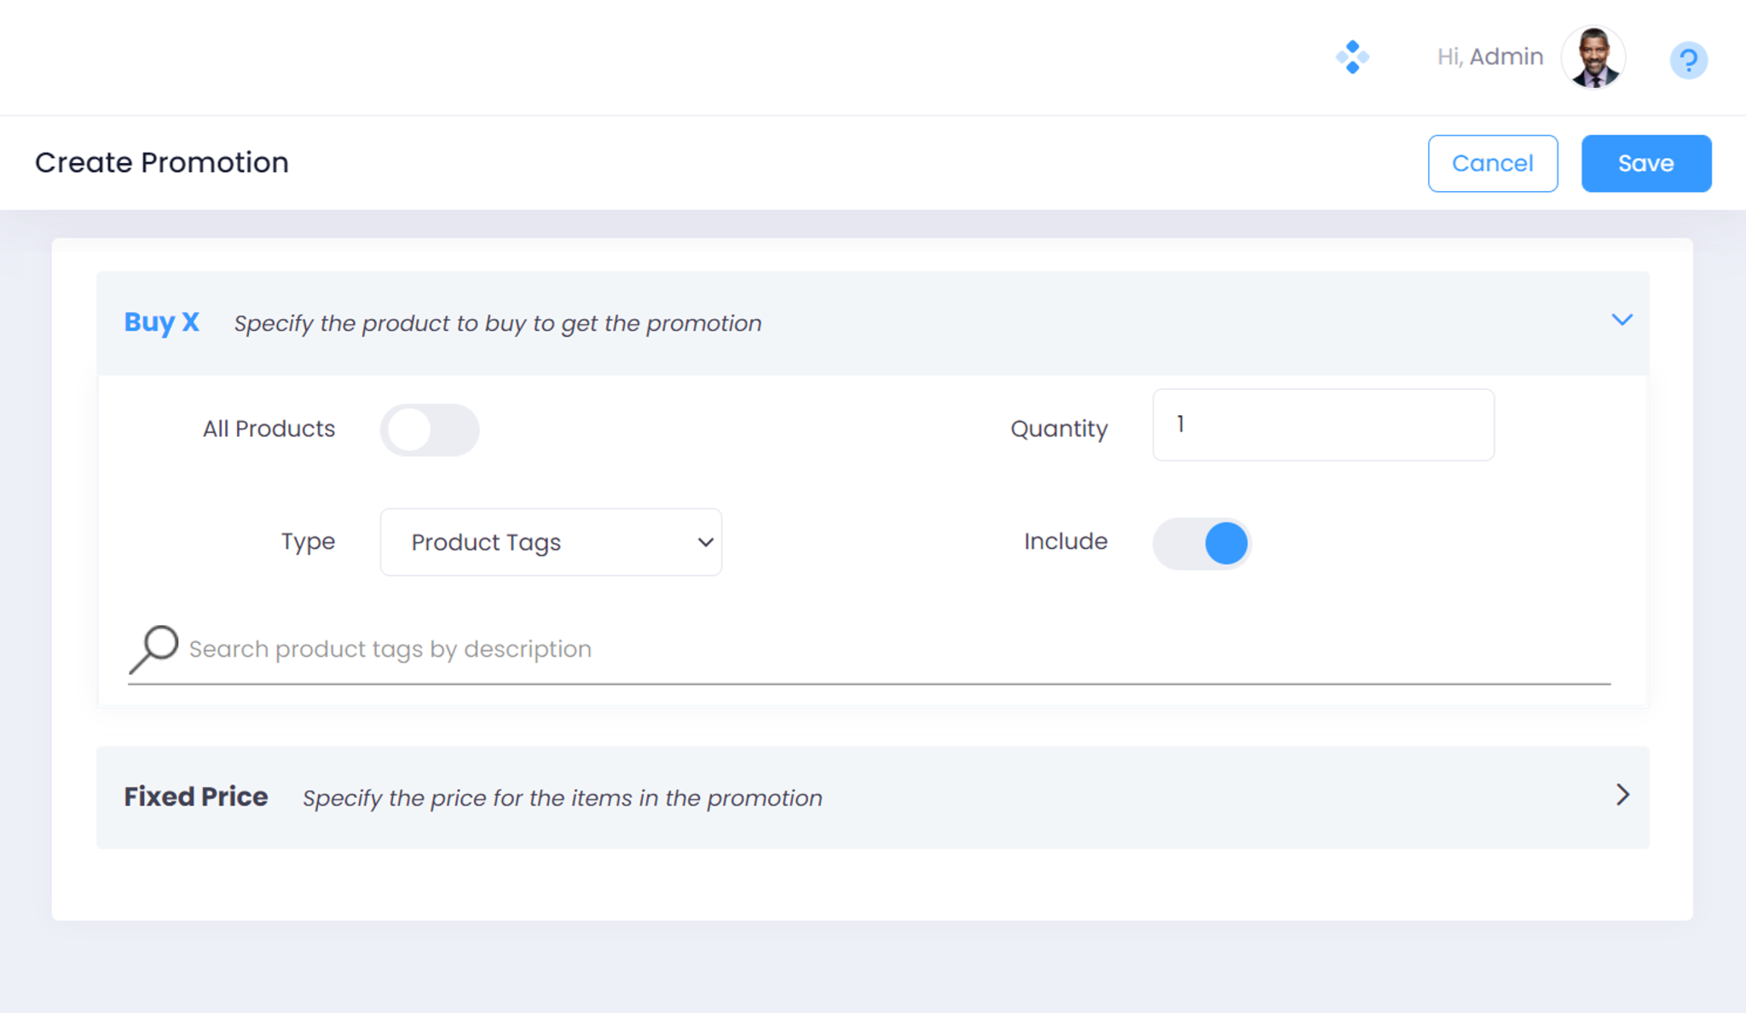Screen dimensions: 1746x1013
Task: Disable the Include toggle
Action: click(x=1202, y=543)
